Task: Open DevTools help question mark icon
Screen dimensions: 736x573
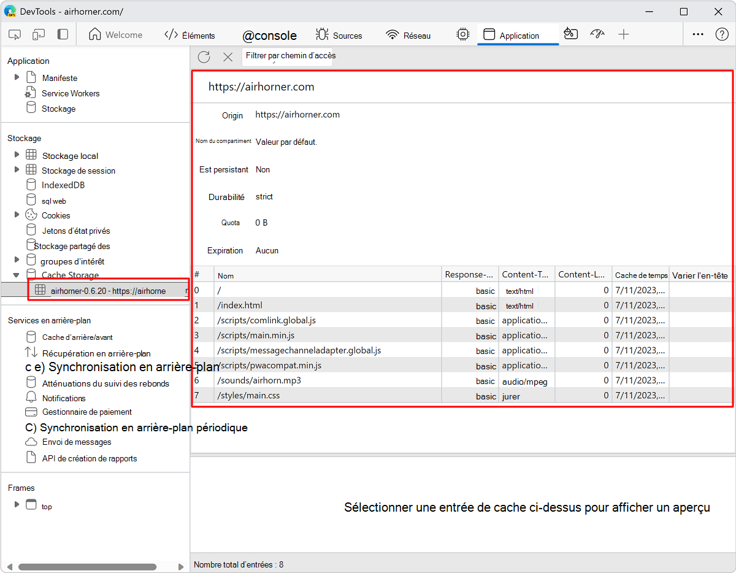Action: pos(723,34)
